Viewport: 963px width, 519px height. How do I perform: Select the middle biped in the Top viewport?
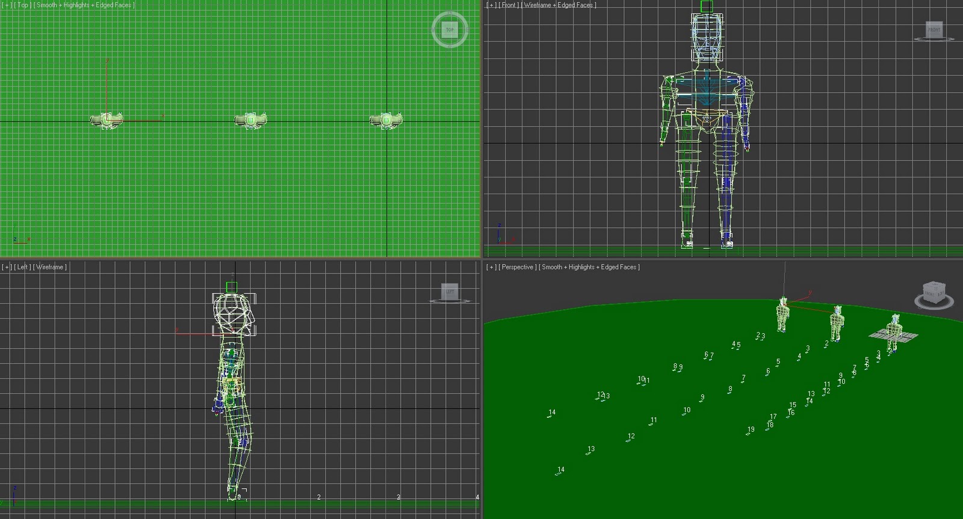click(250, 120)
